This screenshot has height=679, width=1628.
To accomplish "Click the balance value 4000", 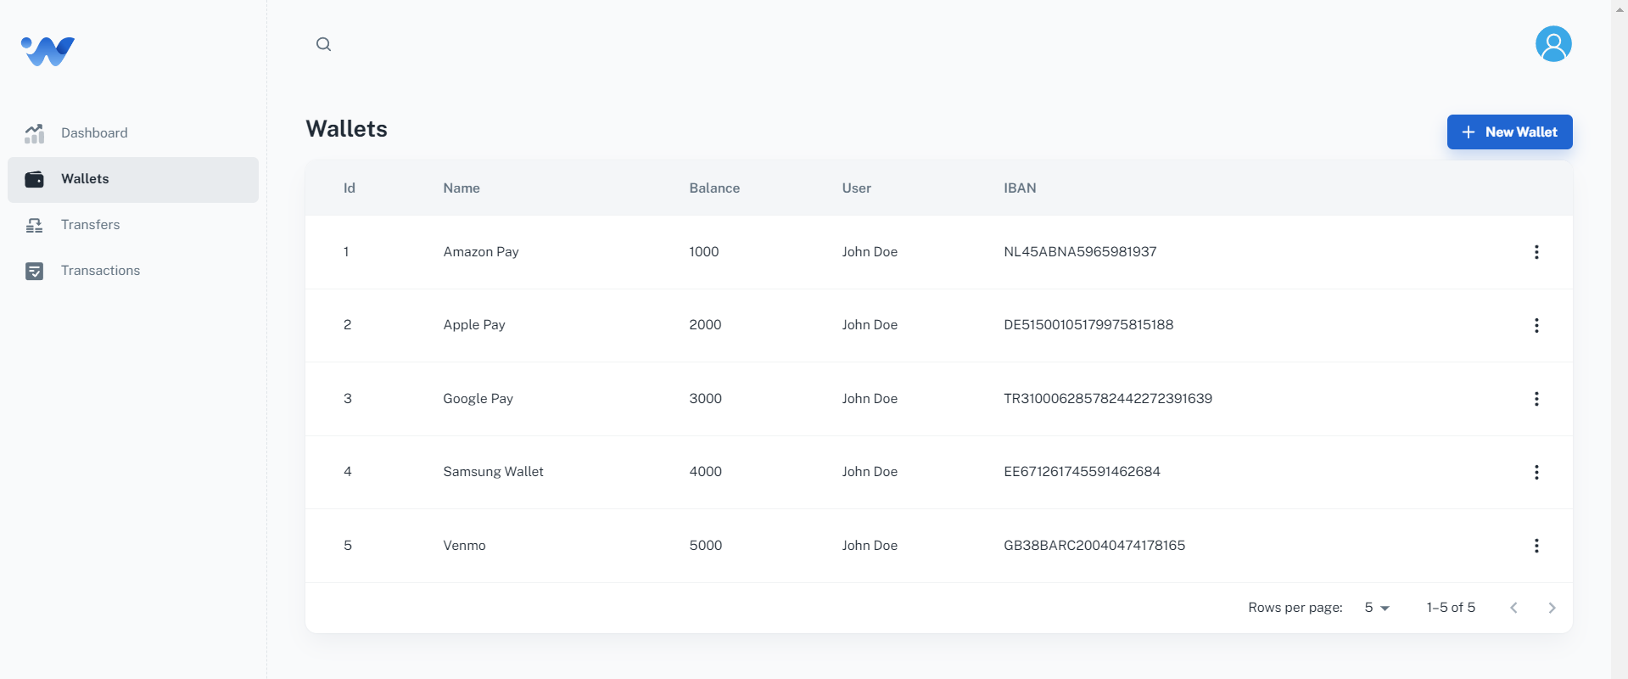I will coord(706,472).
